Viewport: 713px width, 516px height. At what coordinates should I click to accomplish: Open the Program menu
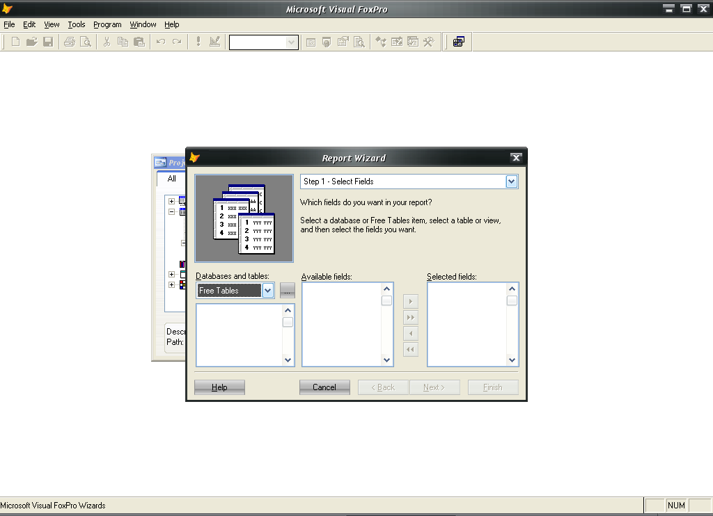coord(107,24)
